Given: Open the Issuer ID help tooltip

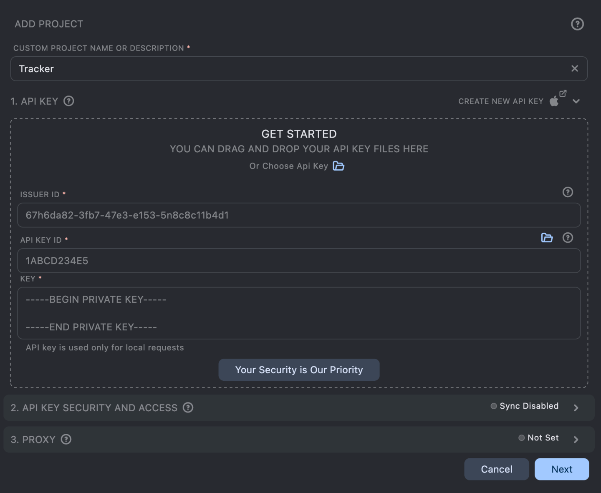Looking at the screenshot, I should [568, 192].
